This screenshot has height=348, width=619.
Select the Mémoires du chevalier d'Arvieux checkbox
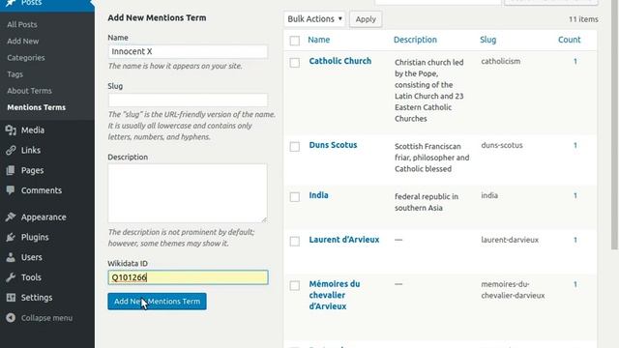[294, 286]
